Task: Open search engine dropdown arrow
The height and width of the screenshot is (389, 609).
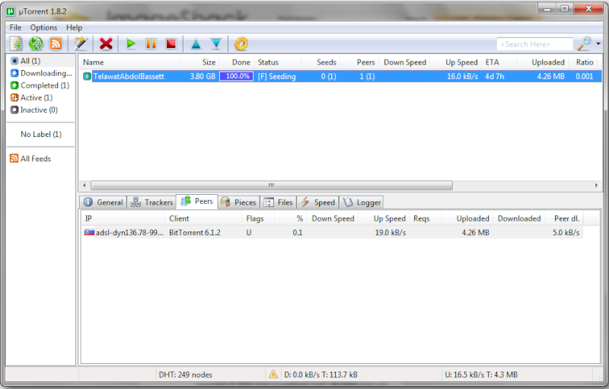Action: (598, 44)
